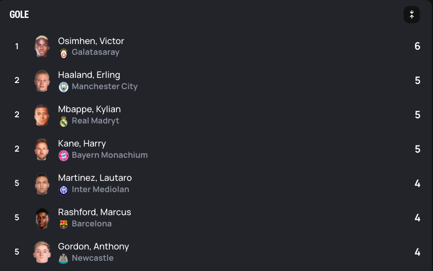433x271 pixels.
Task: Click the Barcelona crest icon
Action: coord(64,224)
